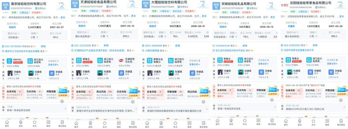The image size is (348, 129).
Task: Expand 更多 in 南京娃哈哈 company intro
Action: [x=63, y=17]
